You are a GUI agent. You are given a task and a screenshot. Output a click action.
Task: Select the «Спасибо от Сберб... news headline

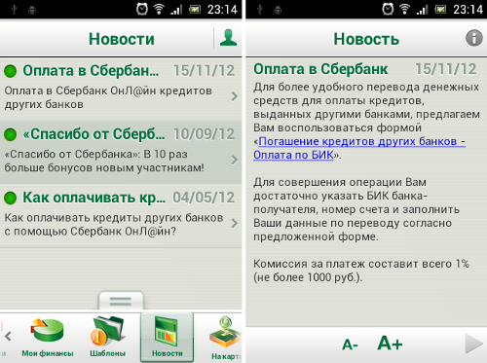pyautogui.click(x=94, y=134)
